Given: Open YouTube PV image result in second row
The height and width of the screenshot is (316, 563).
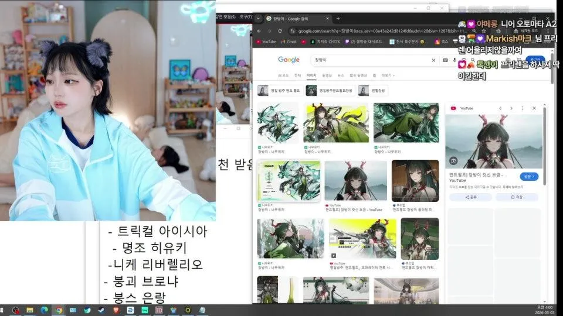Looking at the screenshot, I should (355, 181).
